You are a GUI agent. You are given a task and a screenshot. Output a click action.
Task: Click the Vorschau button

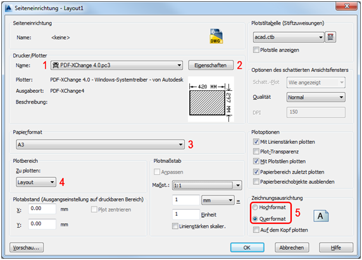pos(27,247)
